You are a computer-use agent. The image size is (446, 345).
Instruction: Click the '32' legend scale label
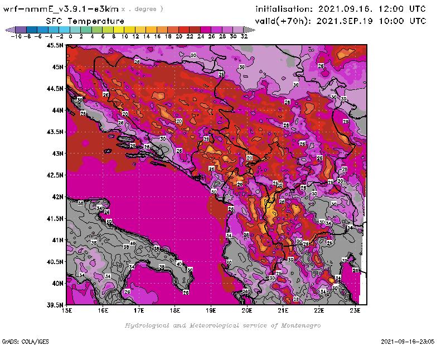click(244, 36)
